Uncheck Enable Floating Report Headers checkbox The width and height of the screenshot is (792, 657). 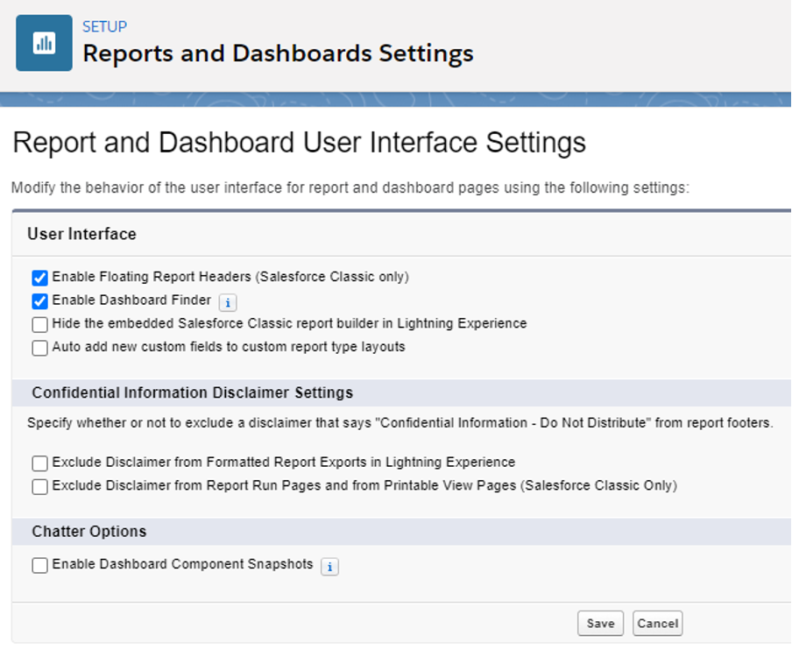click(40, 278)
